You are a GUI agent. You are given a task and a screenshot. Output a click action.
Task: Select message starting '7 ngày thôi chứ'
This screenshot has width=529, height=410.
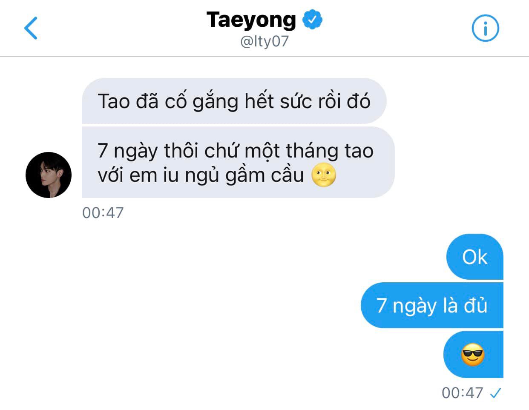238,162
